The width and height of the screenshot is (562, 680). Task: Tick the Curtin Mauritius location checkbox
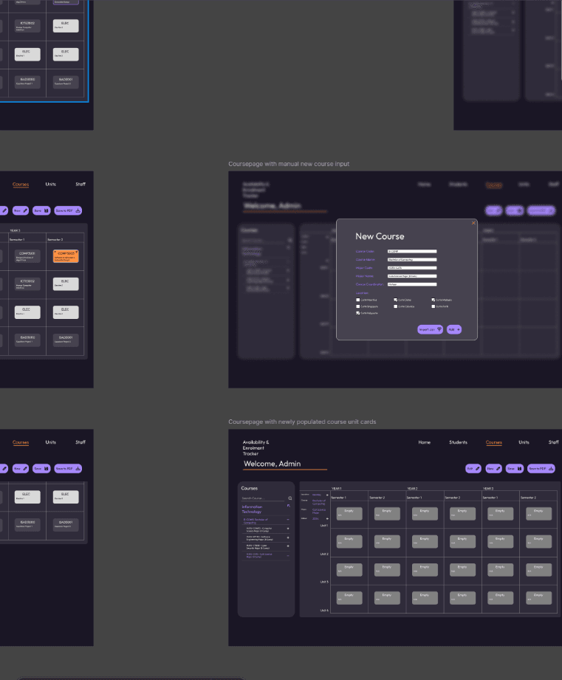coord(358,300)
